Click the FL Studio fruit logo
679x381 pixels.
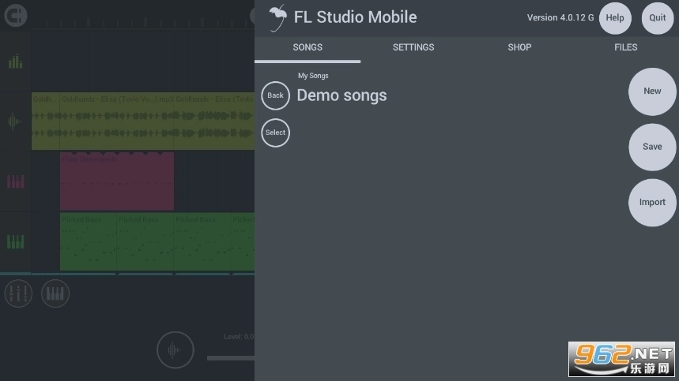coord(276,17)
